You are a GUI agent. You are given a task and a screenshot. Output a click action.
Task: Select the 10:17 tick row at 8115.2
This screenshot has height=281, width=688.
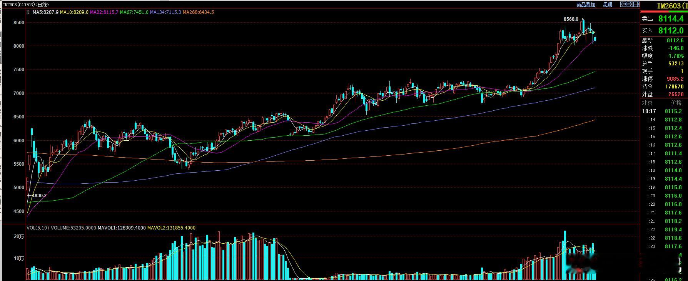tap(662, 111)
